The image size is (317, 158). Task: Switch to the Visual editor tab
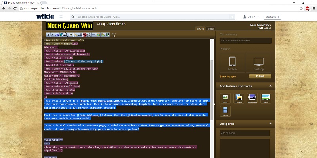tap(211, 28)
